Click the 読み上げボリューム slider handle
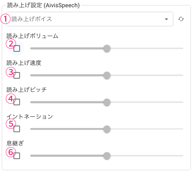192x172 pixels. coord(107,48)
